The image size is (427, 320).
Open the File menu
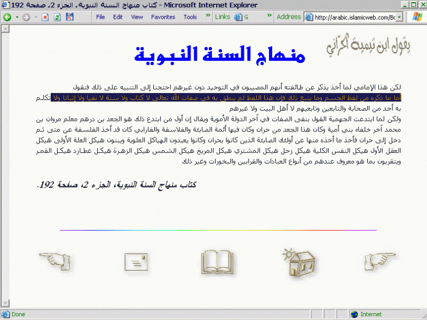[x=100, y=17]
